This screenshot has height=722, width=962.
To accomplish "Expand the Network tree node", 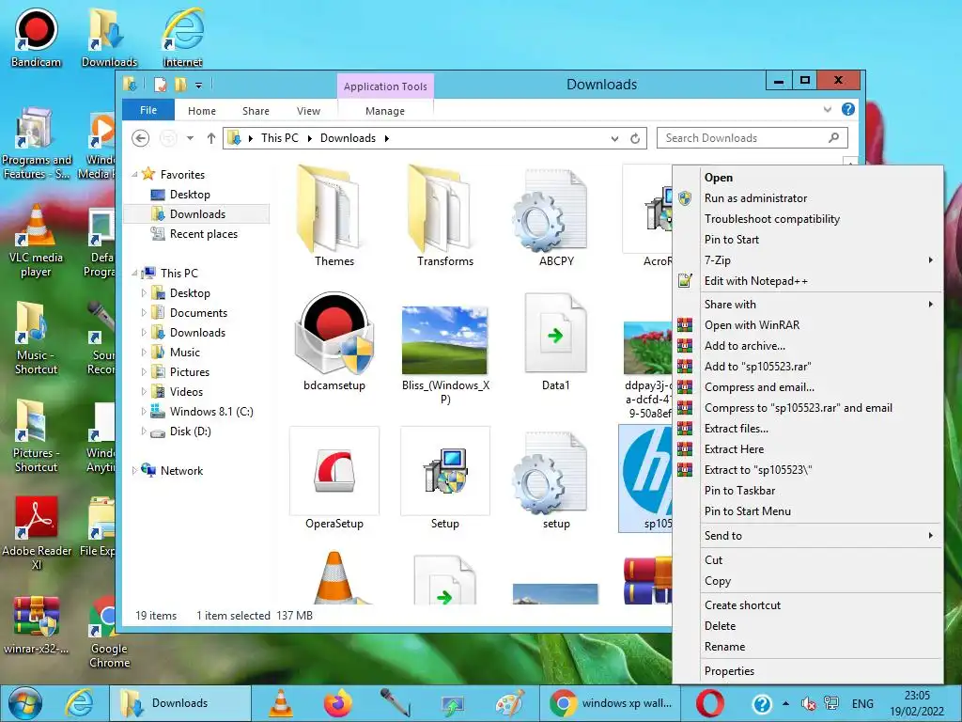I will tap(134, 470).
